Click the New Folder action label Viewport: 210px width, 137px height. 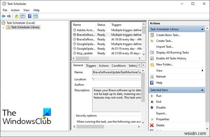pos(164,64)
